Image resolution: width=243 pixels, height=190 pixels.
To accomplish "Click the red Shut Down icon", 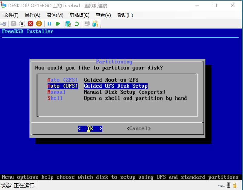I will [31, 24].
